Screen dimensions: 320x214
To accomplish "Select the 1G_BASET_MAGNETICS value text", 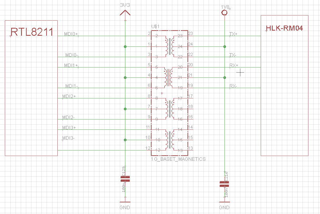I will (178, 159).
